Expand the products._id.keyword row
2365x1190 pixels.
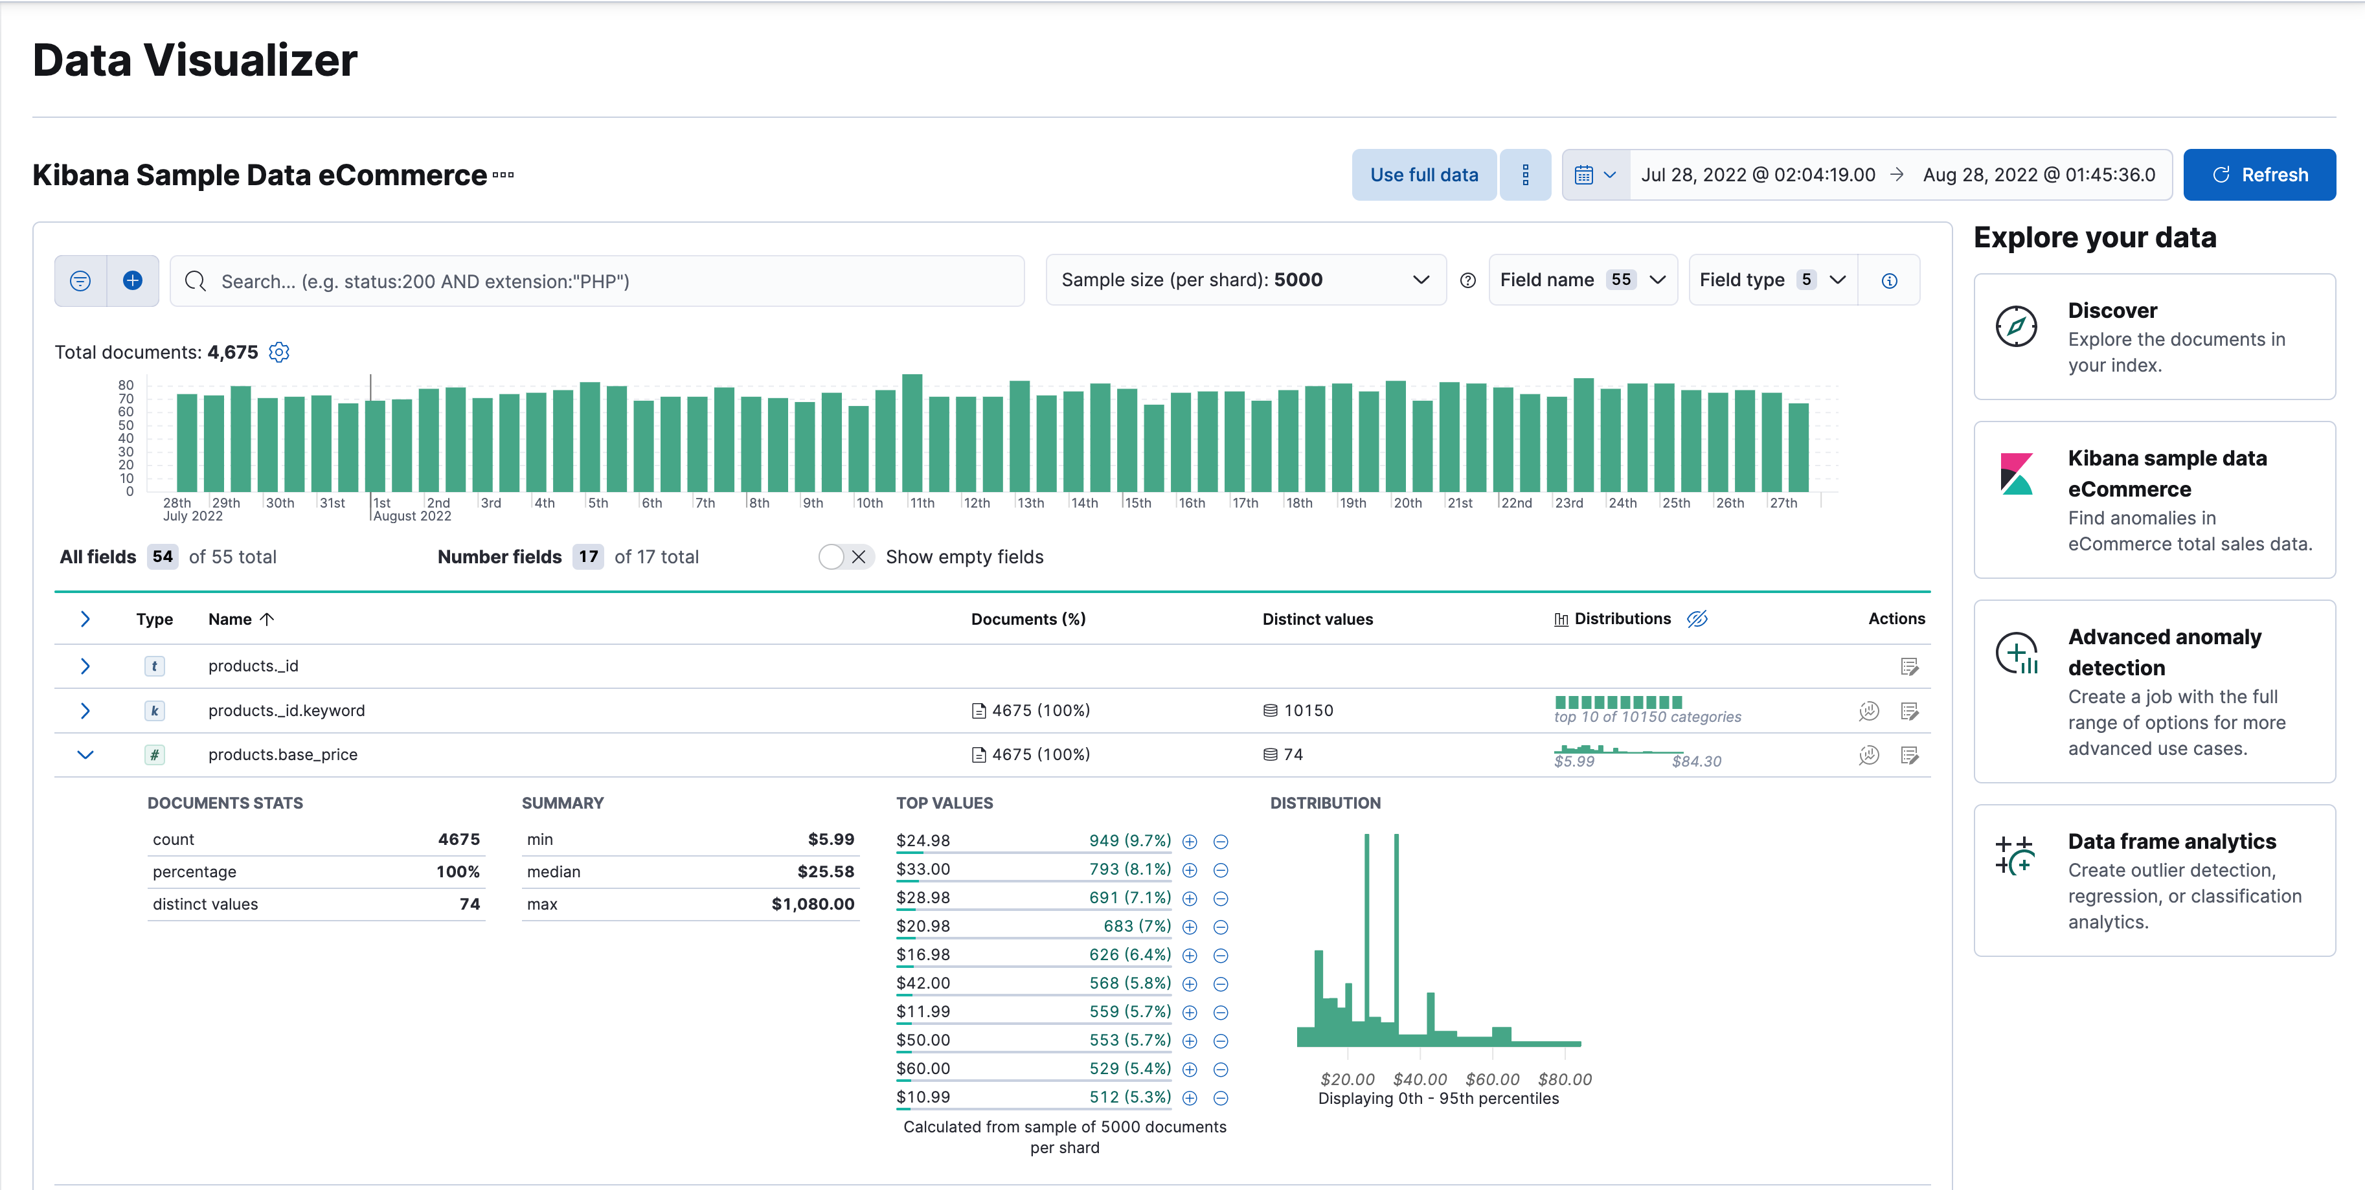pyautogui.click(x=85, y=710)
